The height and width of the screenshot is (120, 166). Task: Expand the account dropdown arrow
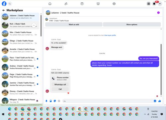pos(160,4)
